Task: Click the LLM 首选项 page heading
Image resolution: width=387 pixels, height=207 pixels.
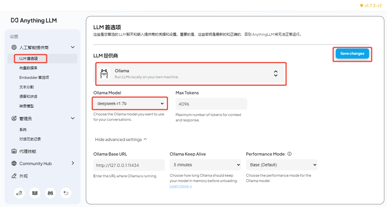Action: (107, 27)
